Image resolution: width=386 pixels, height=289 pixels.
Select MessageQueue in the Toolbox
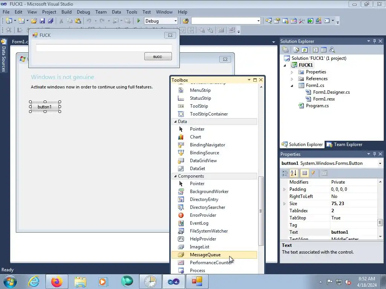click(214, 255)
